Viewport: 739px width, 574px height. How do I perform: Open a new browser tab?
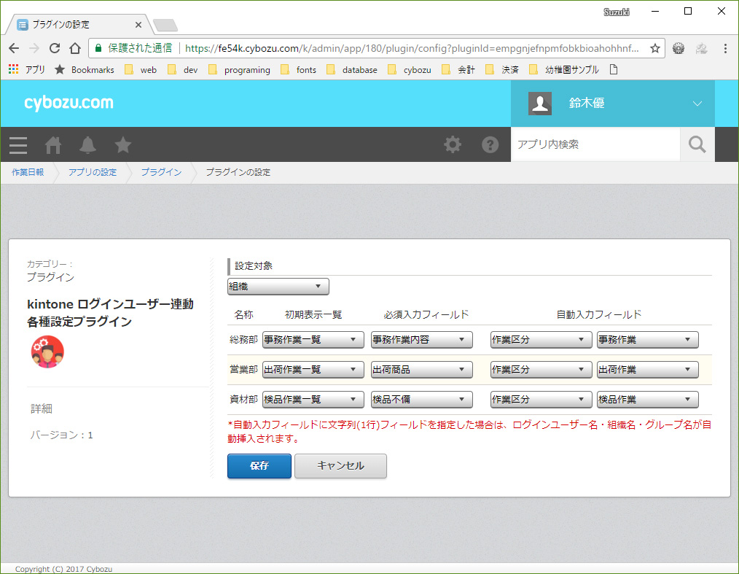(165, 25)
